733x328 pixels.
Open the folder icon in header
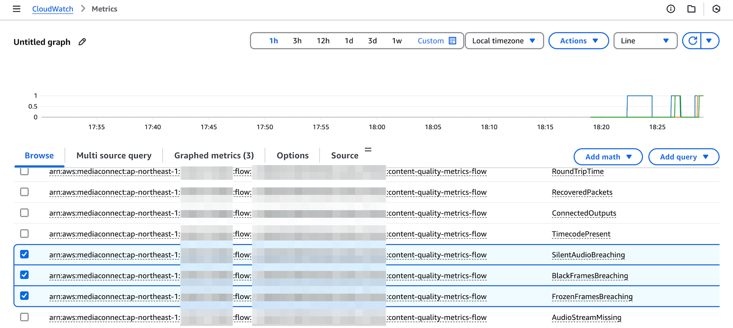pos(691,9)
